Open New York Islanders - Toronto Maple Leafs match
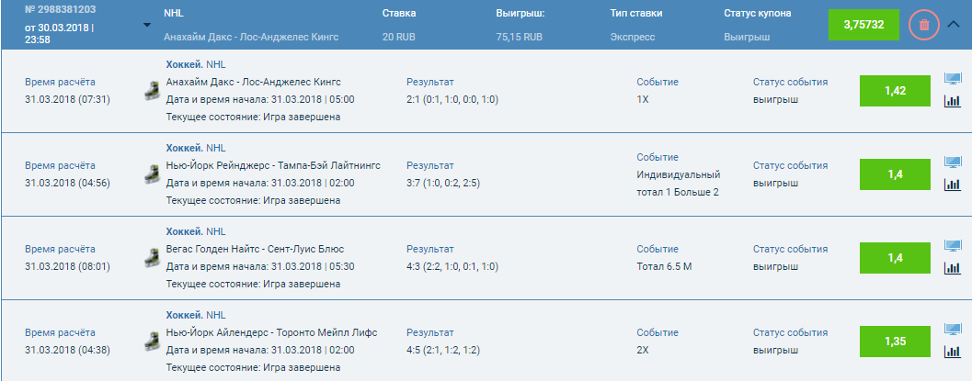 click(x=272, y=332)
